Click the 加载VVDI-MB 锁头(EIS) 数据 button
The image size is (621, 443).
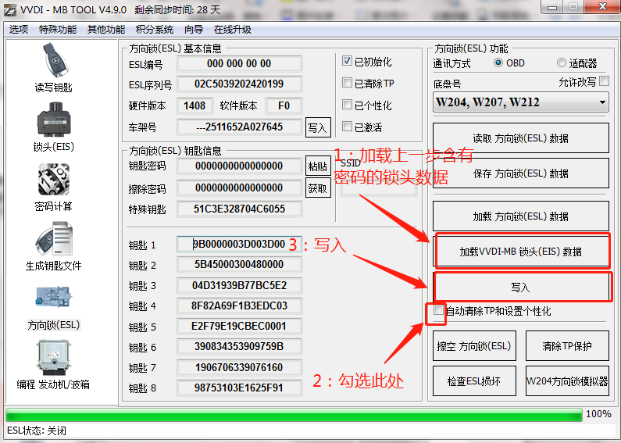pos(520,252)
